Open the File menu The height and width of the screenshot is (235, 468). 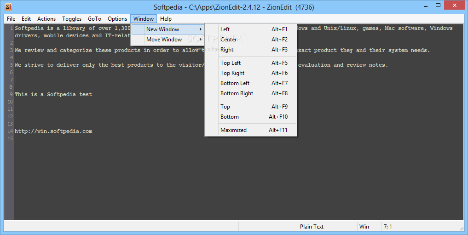pyautogui.click(x=11, y=19)
